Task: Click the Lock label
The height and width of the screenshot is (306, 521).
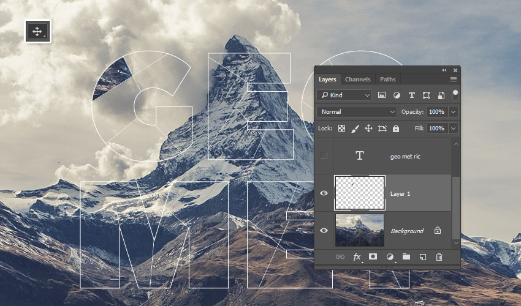Action: coord(325,129)
